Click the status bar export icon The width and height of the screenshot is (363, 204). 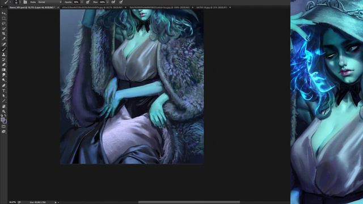[19, 202]
